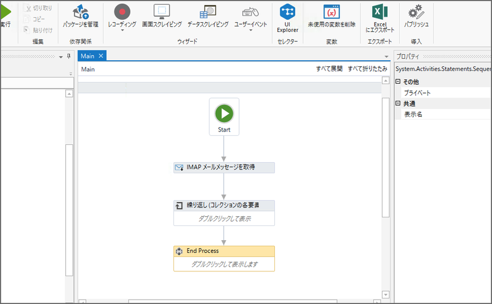The height and width of the screenshot is (304, 492).
Task: Click the designer vertical scrollbar thumb
Action: (x=386, y=157)
